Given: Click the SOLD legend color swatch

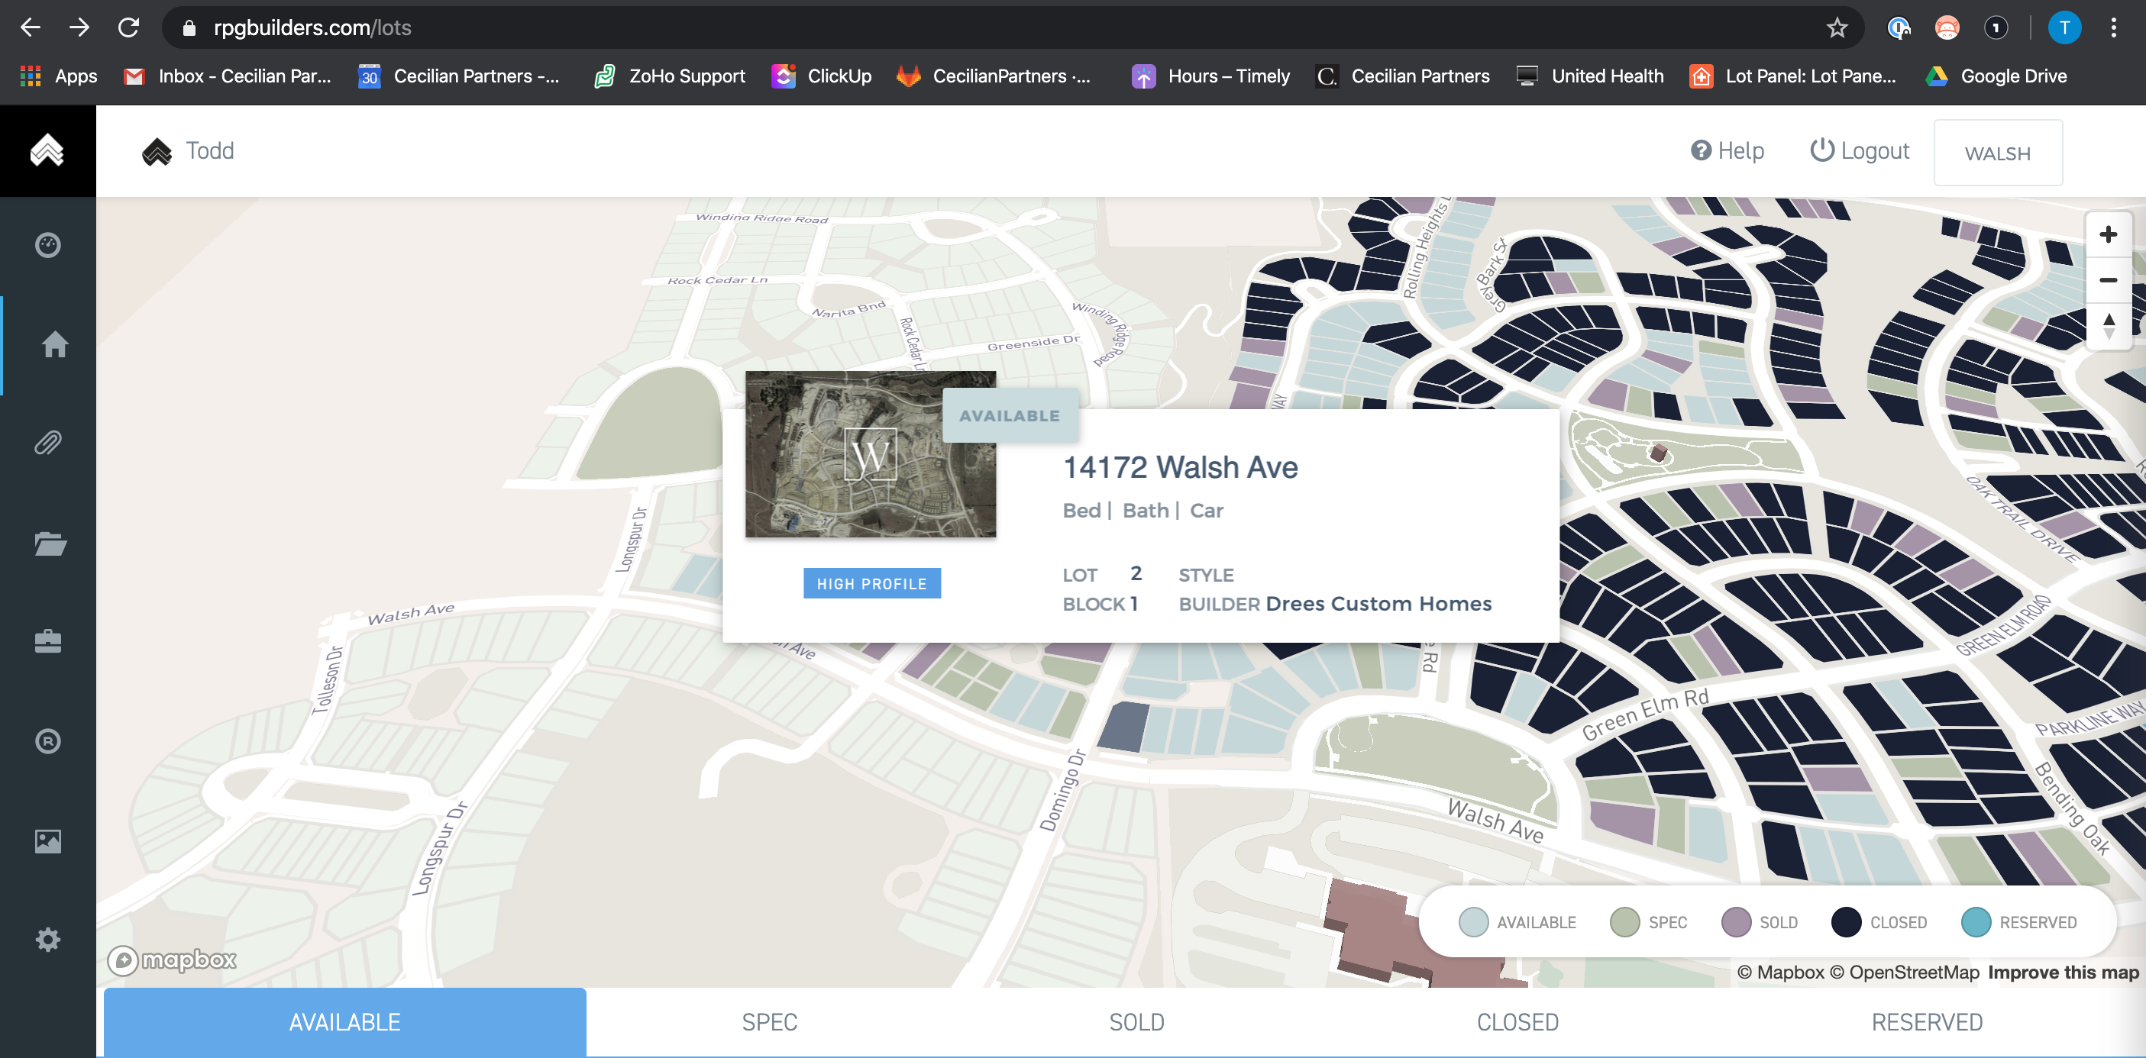Looking at the screenshot, I should pyautogui.click(x=1735, y=921).
